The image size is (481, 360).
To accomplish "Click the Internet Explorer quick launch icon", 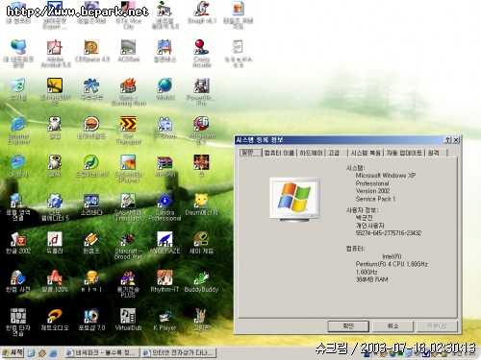I will coord(53,353).
